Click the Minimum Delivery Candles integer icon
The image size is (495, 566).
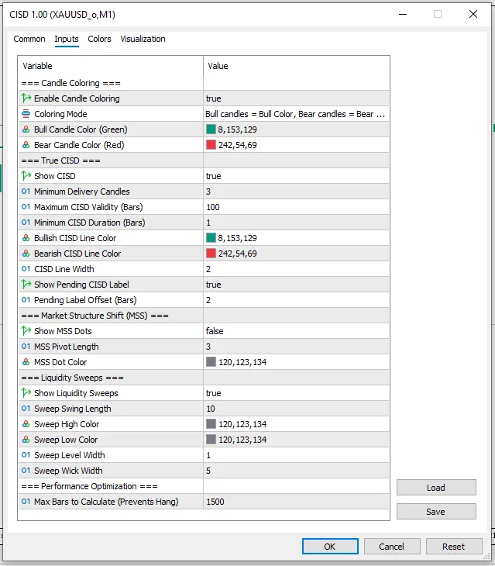click(x=26, y=192)
